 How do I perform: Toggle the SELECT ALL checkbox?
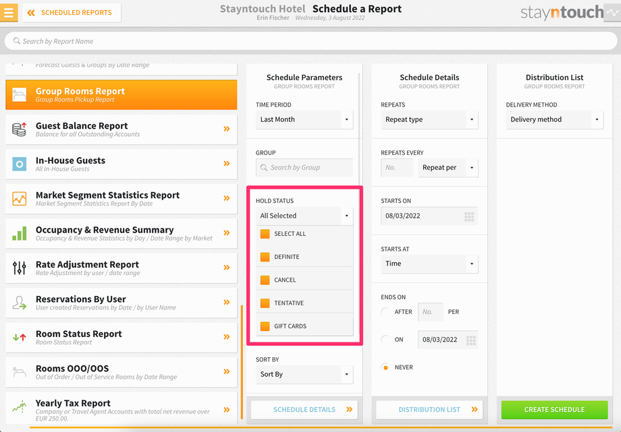tap(265, 234)
